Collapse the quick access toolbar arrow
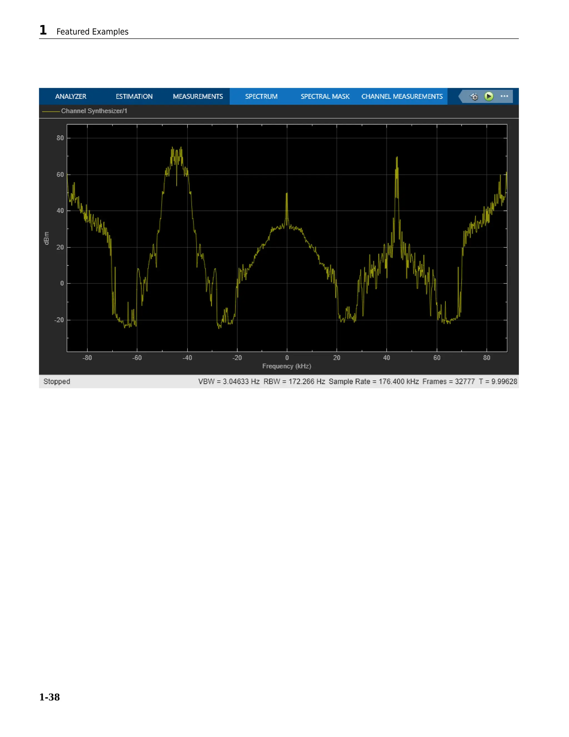 pyautogui.click(x=461, y=97)
